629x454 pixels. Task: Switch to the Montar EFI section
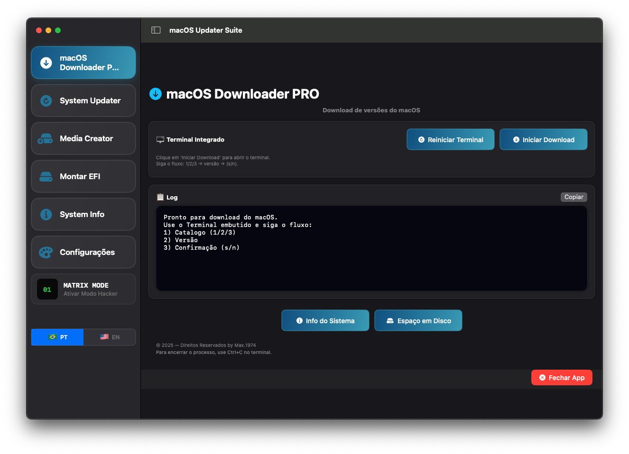83,176
